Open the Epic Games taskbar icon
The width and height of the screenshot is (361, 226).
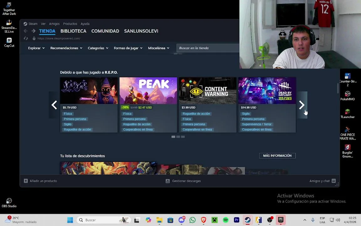pyautogui.click(x=281, y=220)
